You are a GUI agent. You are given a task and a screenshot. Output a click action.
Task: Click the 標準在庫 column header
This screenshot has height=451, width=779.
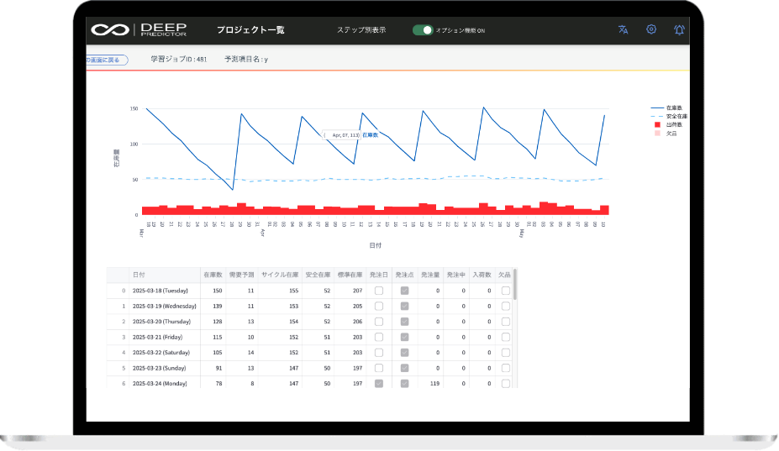[x=349, y=275]
